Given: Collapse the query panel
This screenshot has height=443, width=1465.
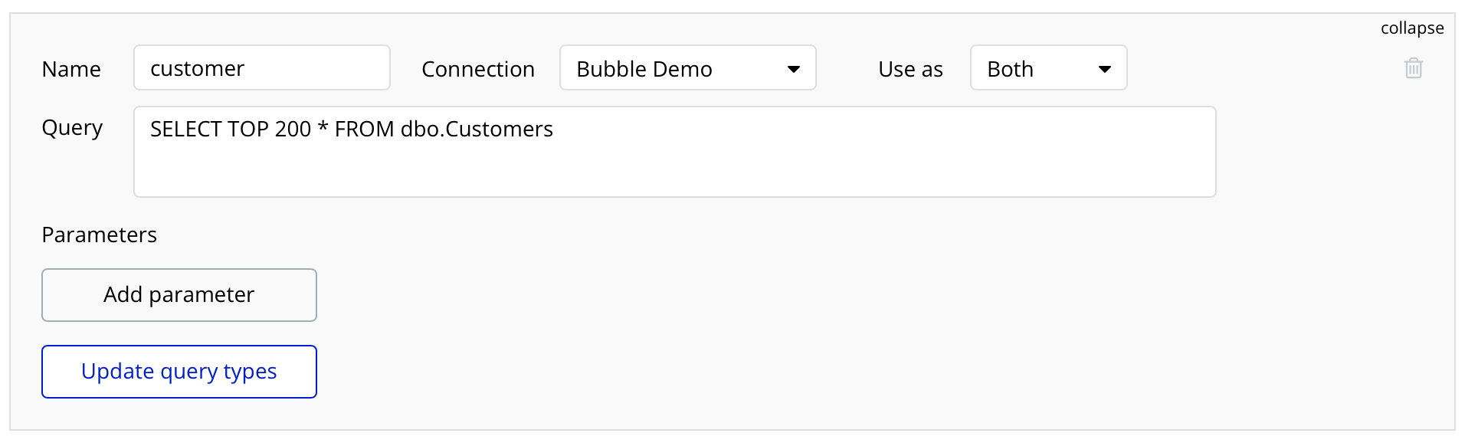Looking at the screenshot, I should [x=1411, y=28].
